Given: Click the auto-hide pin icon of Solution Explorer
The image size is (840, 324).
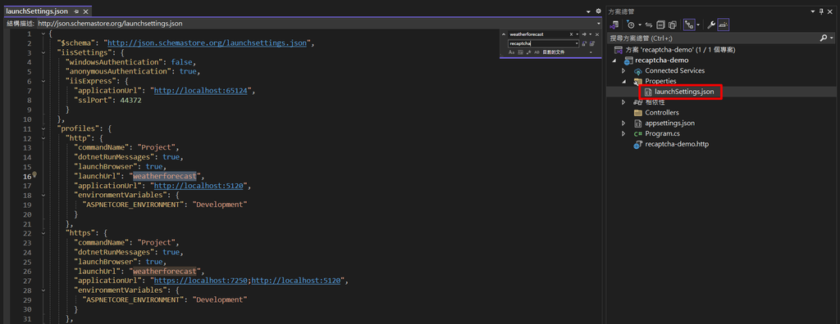Looking at the screenshot, I should pyautogui.click(x=821, y=11).
